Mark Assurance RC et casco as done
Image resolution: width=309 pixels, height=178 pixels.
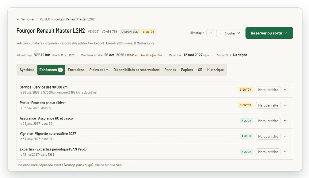click(268, 121)
